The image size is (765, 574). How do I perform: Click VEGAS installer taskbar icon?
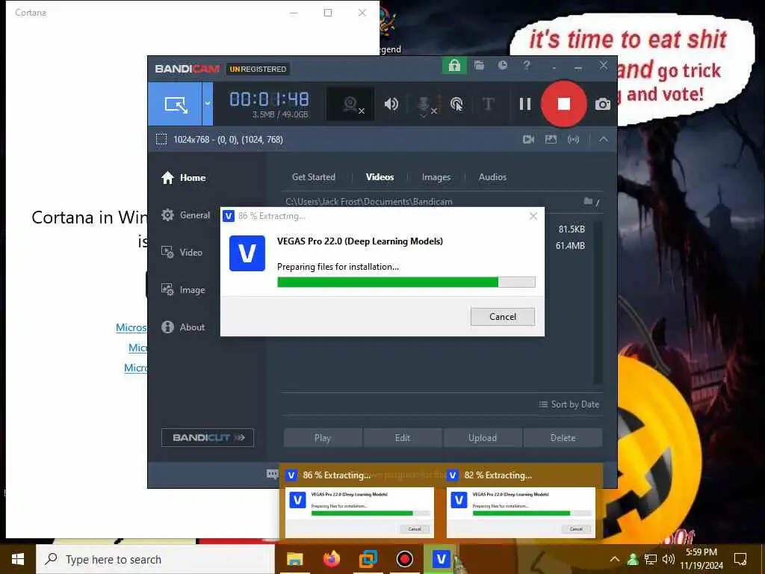tap(441, 559)
